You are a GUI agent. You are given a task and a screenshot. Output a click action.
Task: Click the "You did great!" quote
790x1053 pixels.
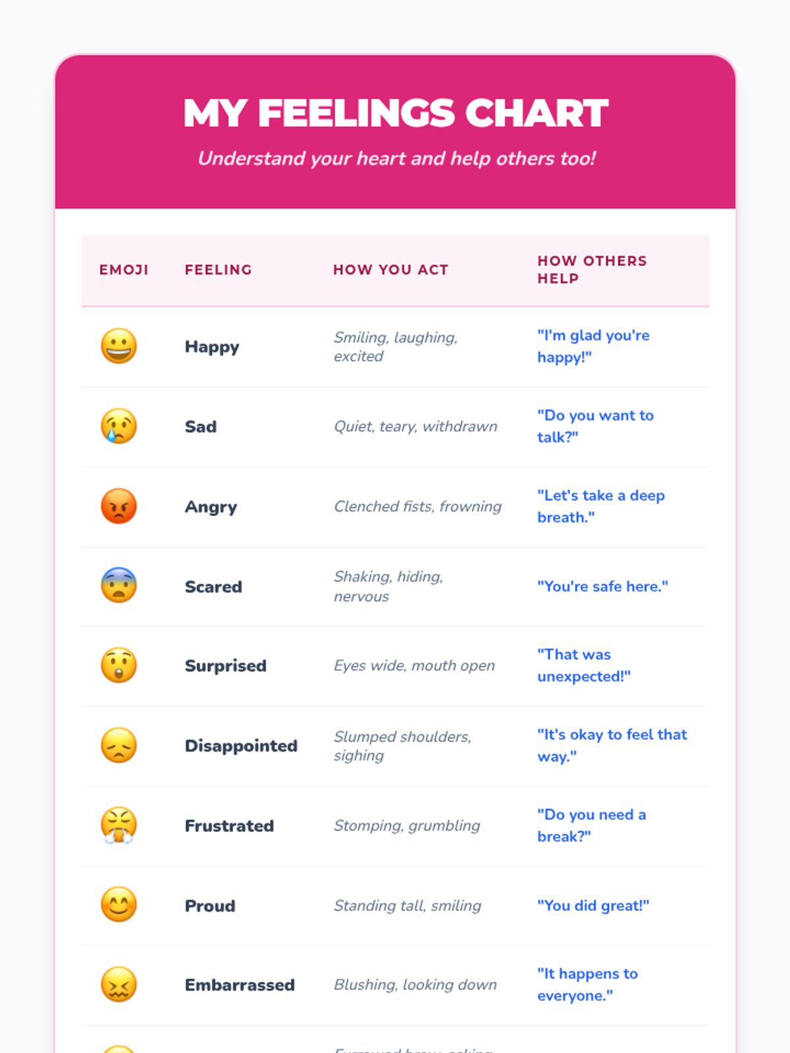pyautogui.click(x=593, y=906)
